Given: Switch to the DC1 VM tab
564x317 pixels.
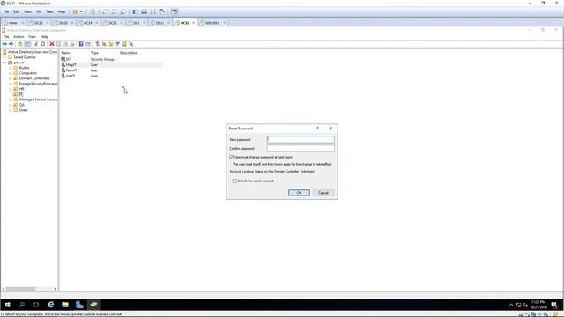Looking at the screenshot, I should pyautogui.click(x=137, y=23).
